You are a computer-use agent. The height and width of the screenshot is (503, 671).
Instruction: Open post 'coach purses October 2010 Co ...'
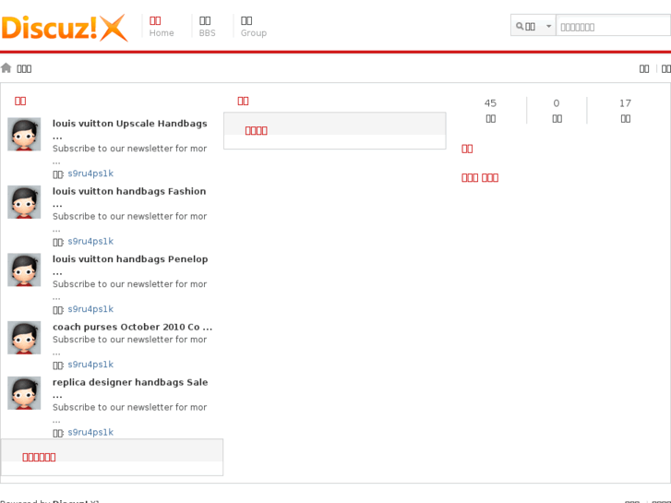tap(132, 327)
